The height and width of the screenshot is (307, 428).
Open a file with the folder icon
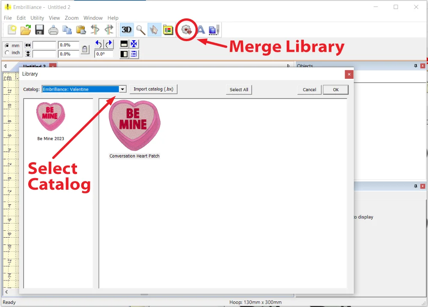(26, 30)
